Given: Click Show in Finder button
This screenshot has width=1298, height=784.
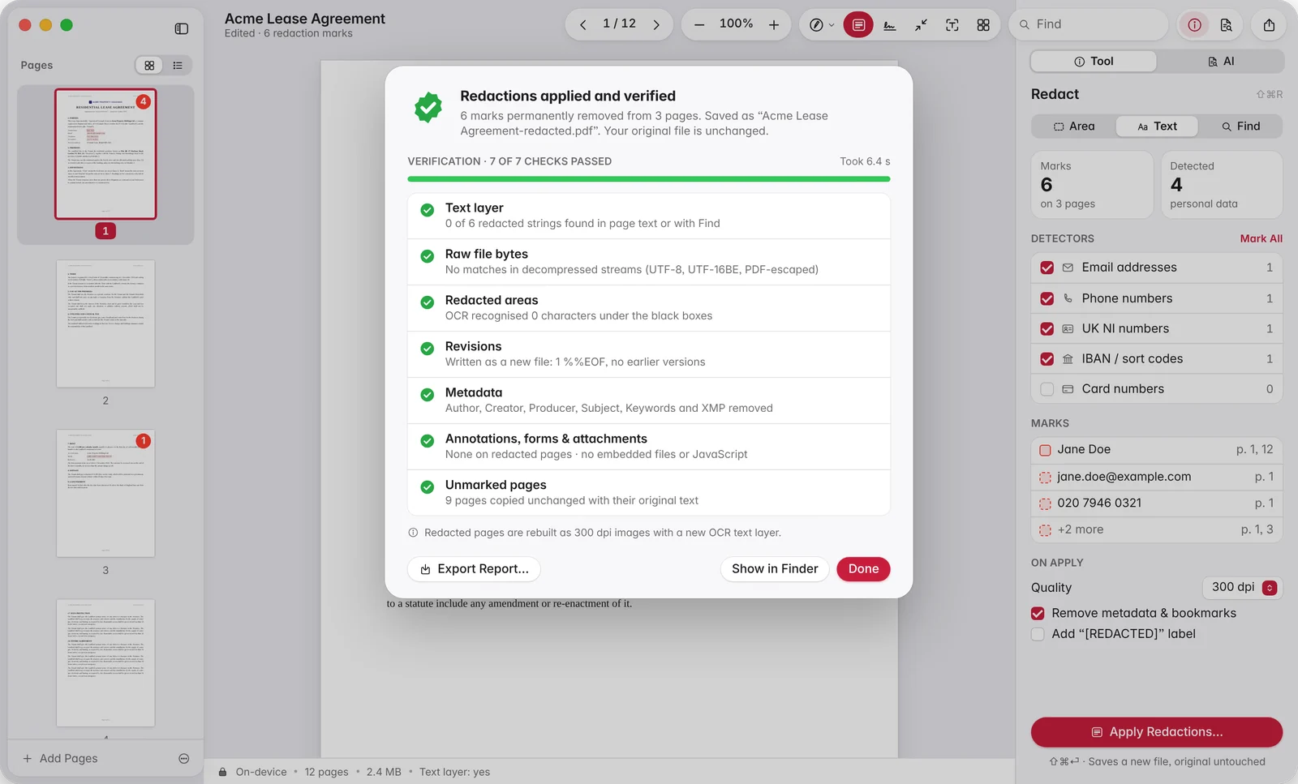Looking at the screenshot, I should [x=775, y=569].
